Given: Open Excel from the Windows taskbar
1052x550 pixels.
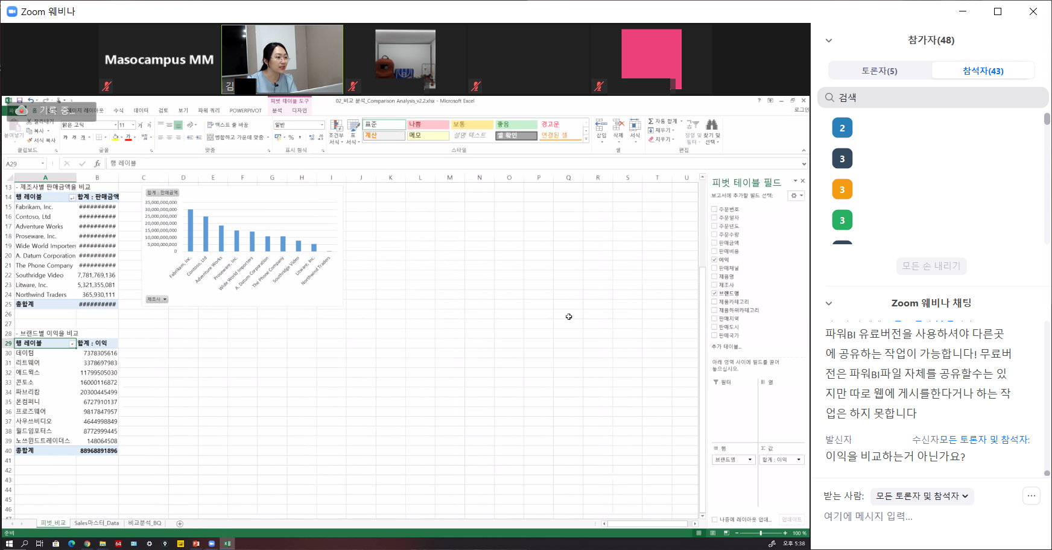Looking at the screenshot, I should tap(227, 543).
